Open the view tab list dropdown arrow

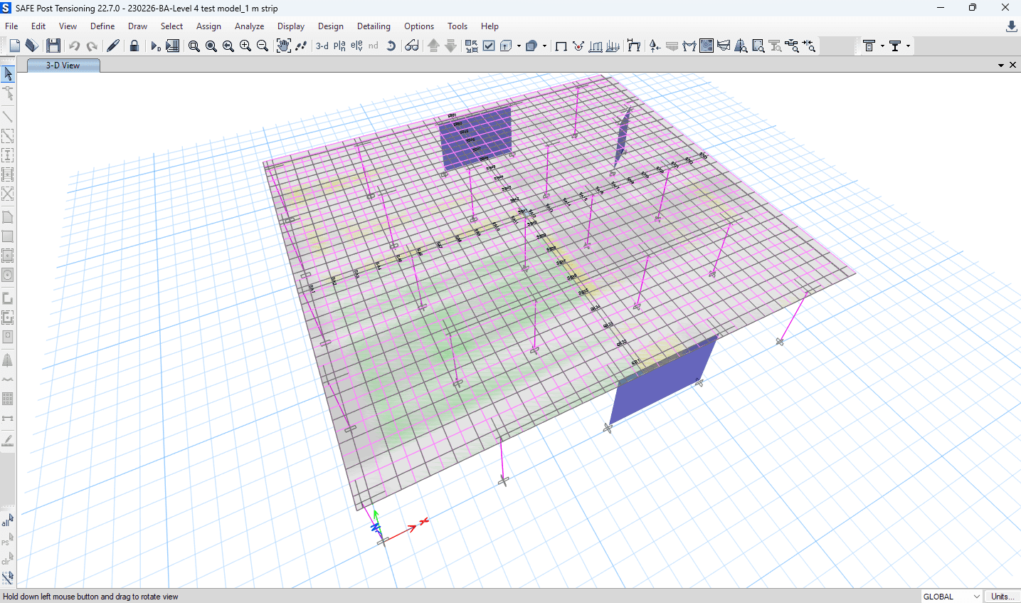(1001, 65)
